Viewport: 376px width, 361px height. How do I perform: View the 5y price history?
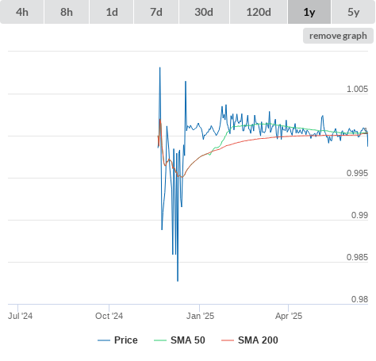coord(353,12)
